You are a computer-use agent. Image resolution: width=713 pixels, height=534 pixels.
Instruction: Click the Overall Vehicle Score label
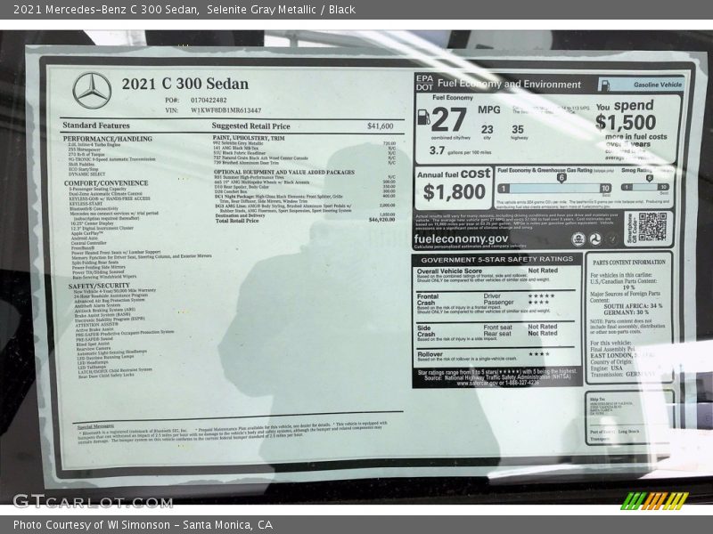449,271
